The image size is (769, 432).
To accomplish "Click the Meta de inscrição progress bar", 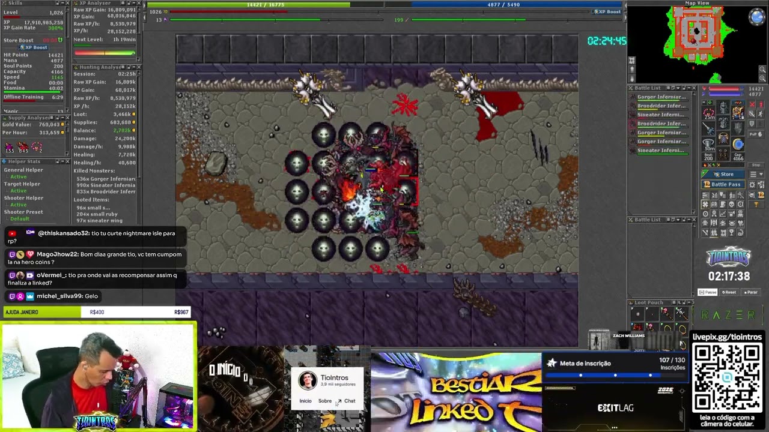I will tap(615, 375).
